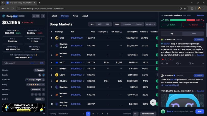This screenshot has width=207, height=116.
Task: Click Market cap info icon
Action: pos(18,31)
